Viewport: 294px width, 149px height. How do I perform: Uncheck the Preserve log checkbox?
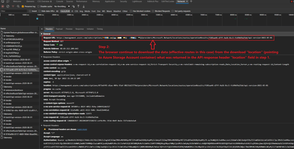click(23, 6)
